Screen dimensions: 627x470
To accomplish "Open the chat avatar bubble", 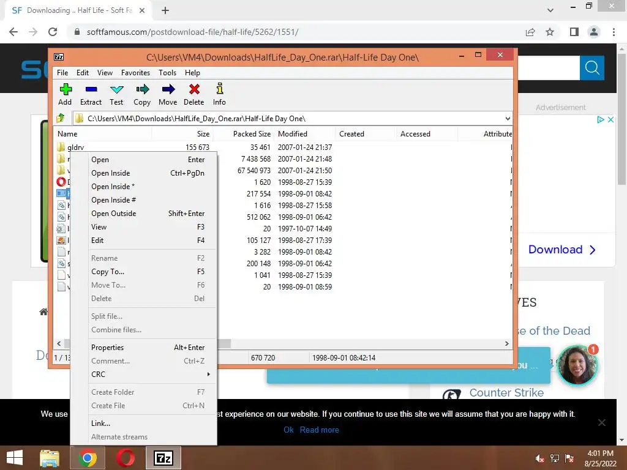I will pyautogui.click(x=577, y=365).
